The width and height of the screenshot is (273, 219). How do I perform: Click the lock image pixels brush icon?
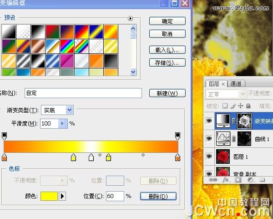[x=233, y=106]
